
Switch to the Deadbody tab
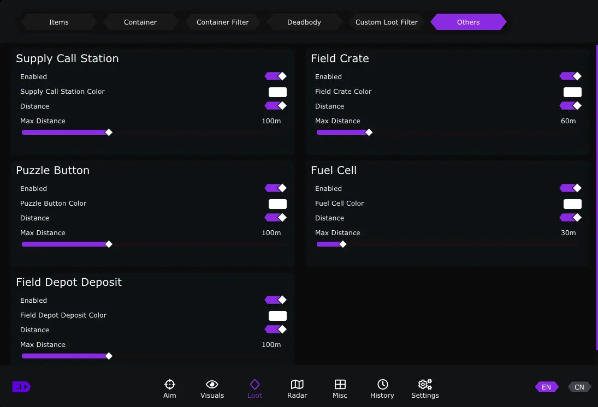(x=304, y=22)
